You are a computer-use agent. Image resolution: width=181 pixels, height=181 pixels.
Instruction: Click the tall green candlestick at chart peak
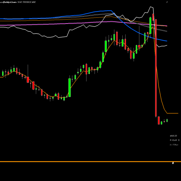point(150,25)
